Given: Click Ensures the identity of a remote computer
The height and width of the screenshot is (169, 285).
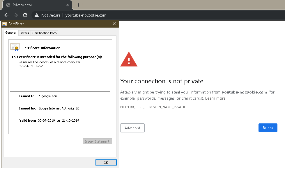Looking at the screenshot, I should pos(51,62).
